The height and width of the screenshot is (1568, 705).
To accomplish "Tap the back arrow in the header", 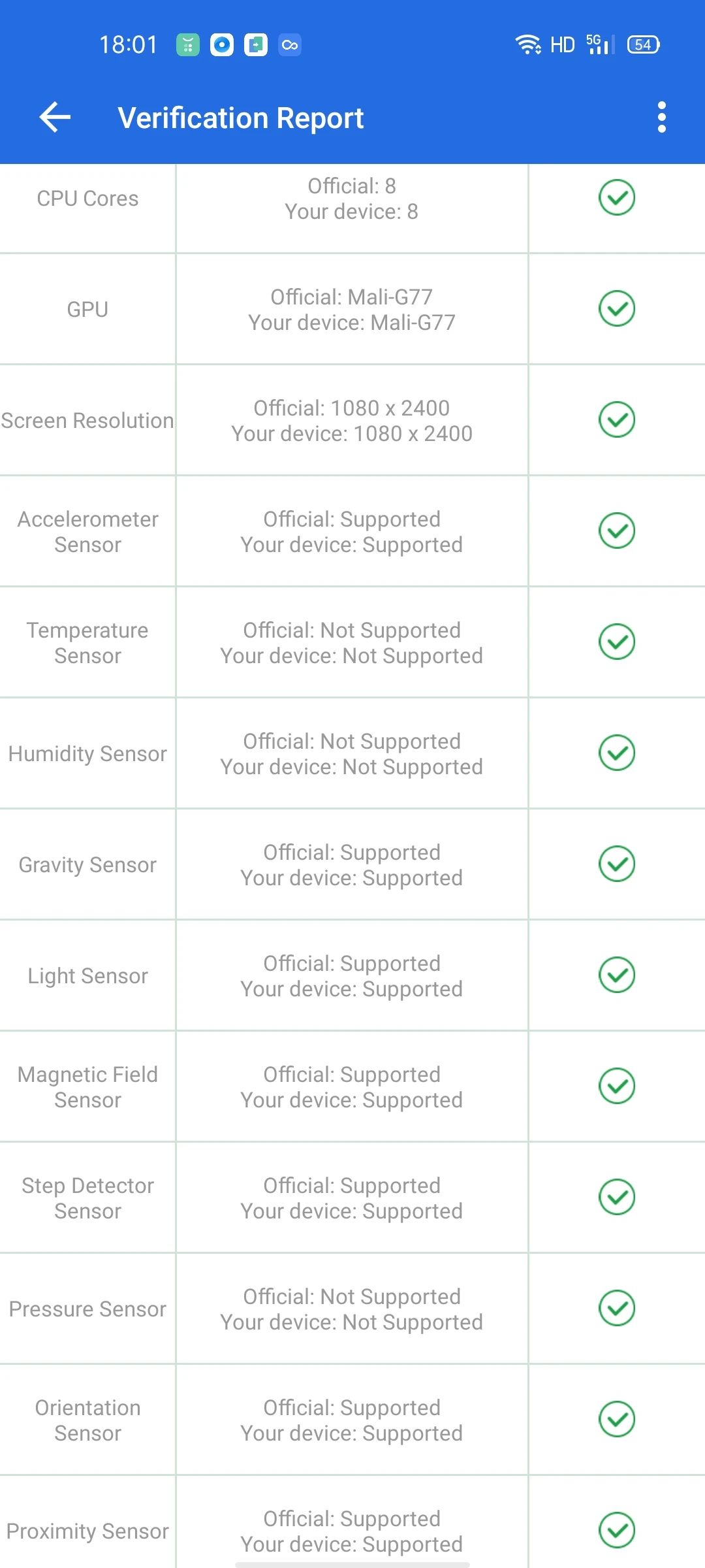I will [55, 118].
